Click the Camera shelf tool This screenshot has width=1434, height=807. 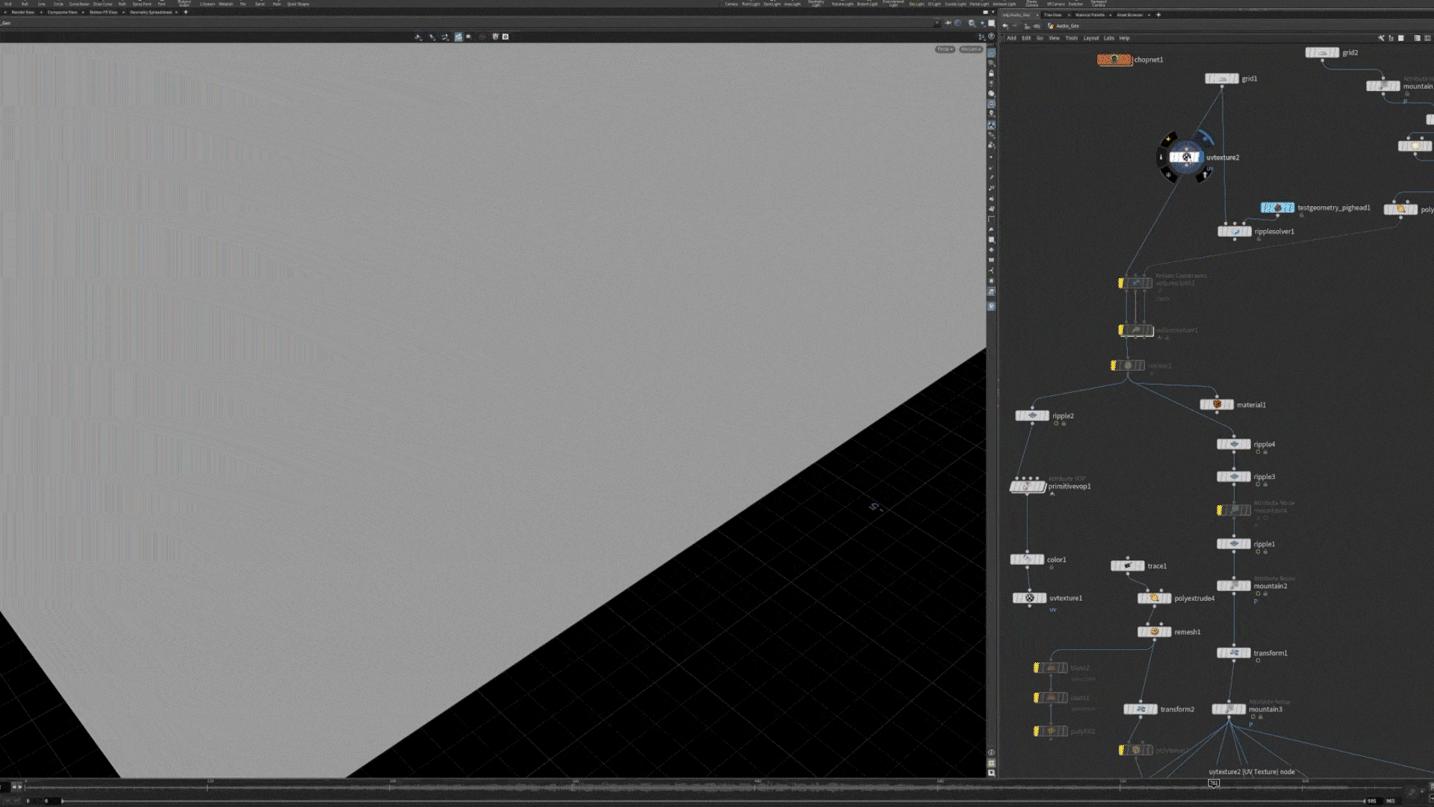[731, 4]
